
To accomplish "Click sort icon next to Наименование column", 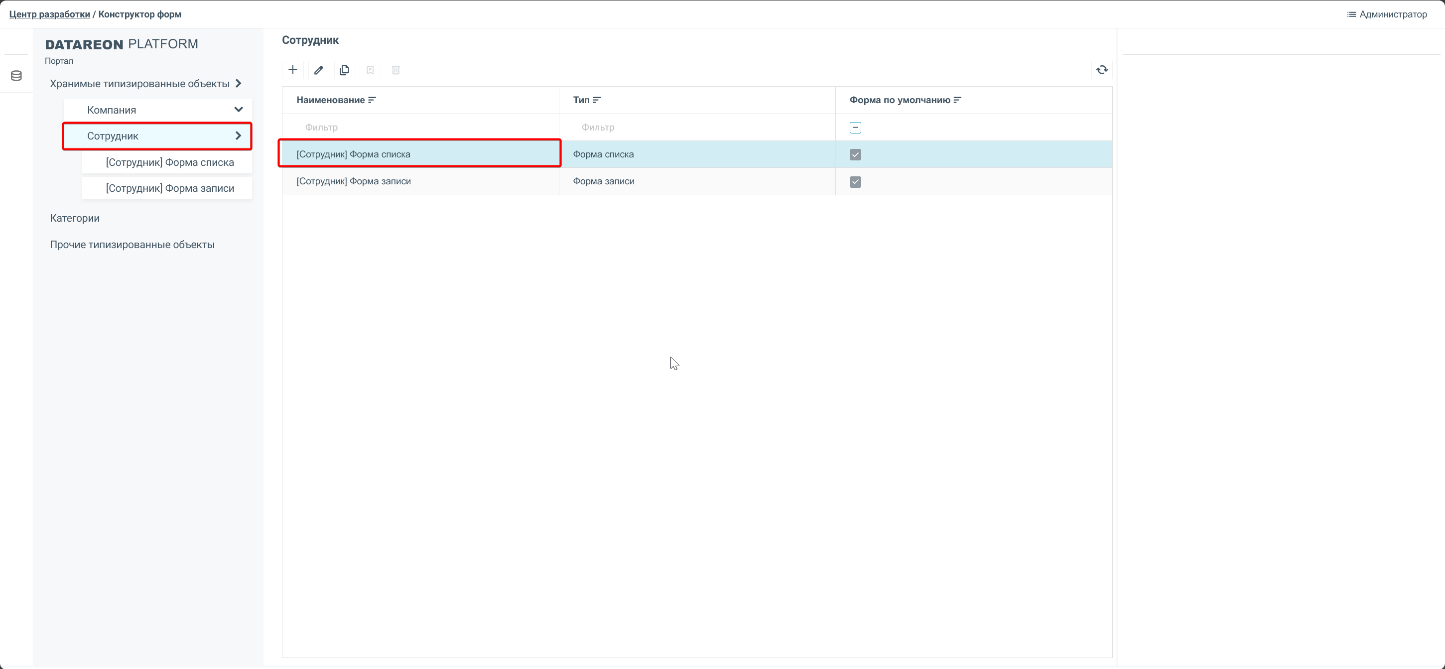I will click(x=372, y=100).
